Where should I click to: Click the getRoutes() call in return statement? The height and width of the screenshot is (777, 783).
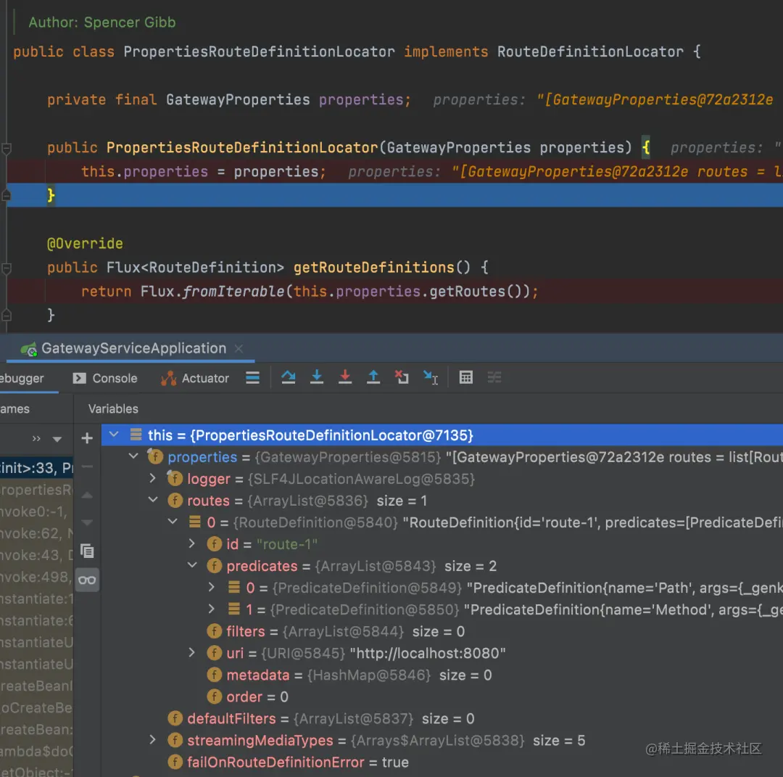tap(479, 292)
